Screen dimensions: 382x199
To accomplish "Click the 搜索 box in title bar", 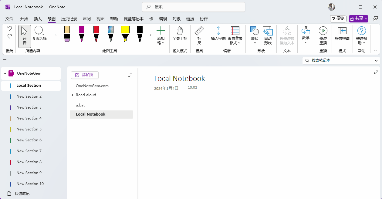I will (x=194, y=7).
